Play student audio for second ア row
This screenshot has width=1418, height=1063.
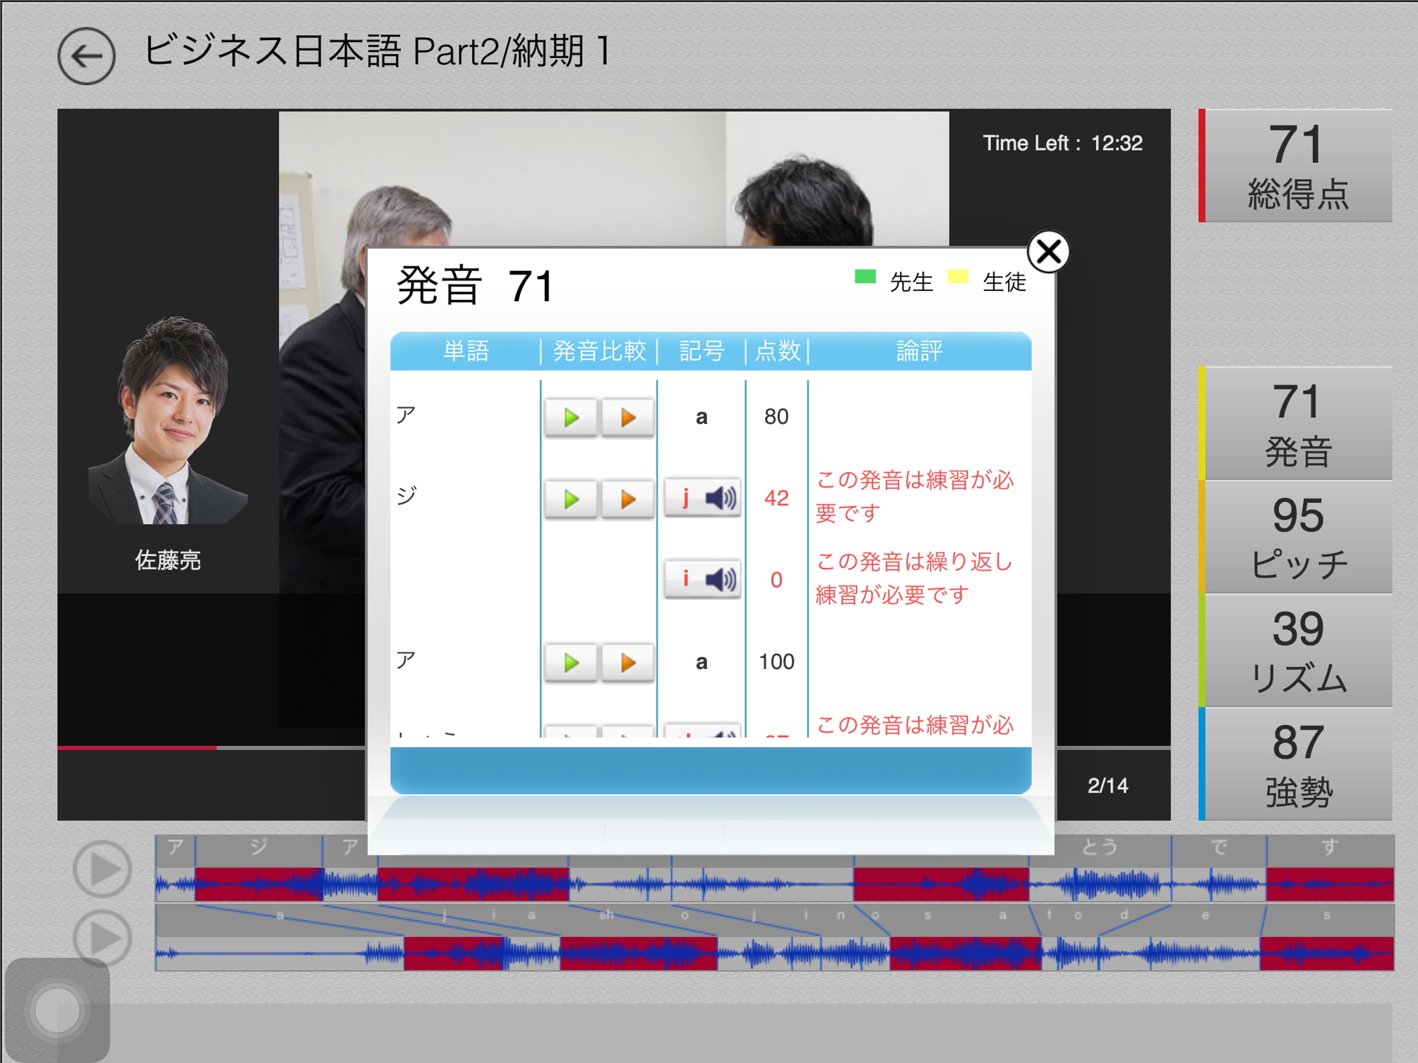628,663
